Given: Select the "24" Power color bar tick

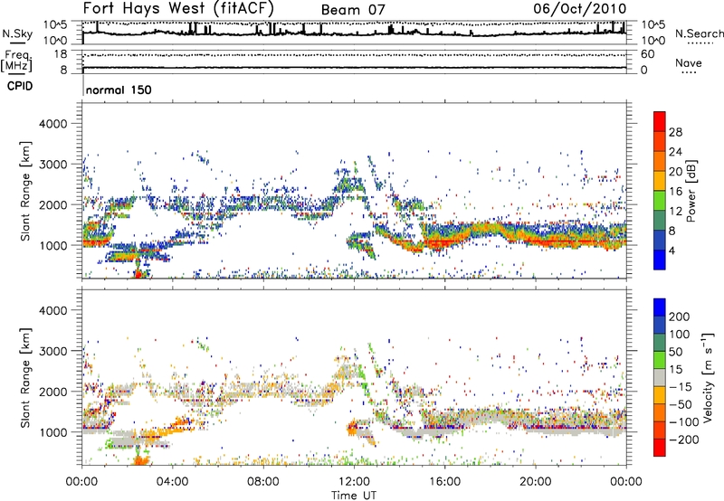Looking at the screenshot, I should 675,152.
